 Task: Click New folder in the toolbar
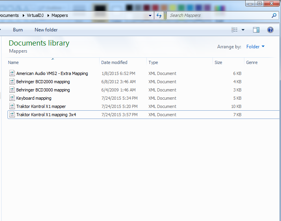click(46, 30)
